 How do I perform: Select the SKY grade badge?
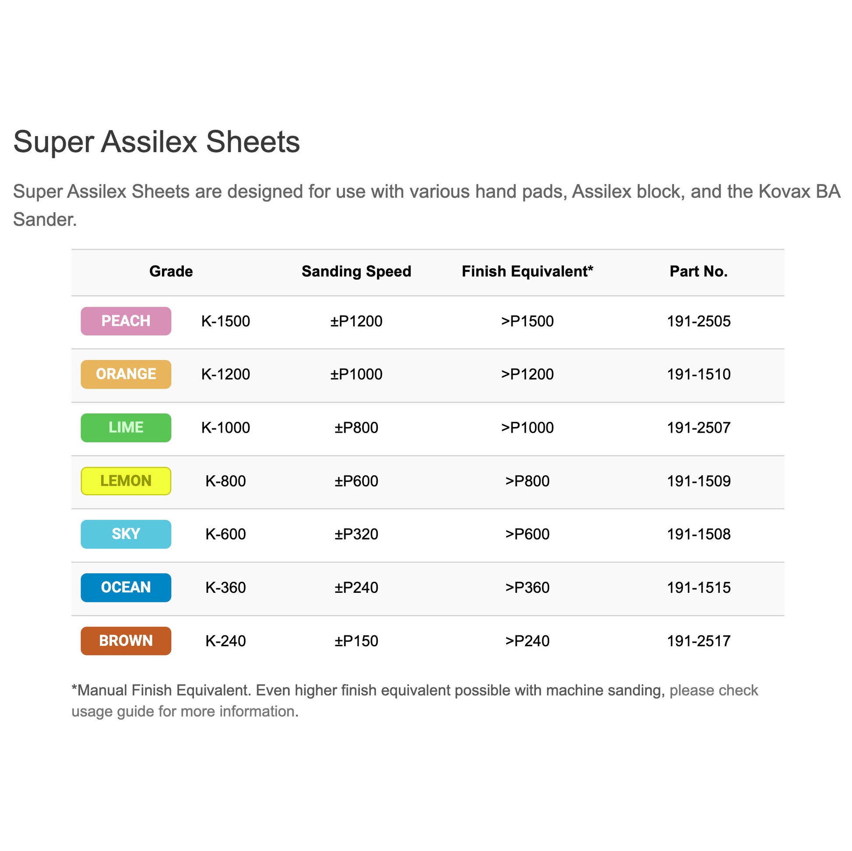pyautogui.click(x=126, y=534)
